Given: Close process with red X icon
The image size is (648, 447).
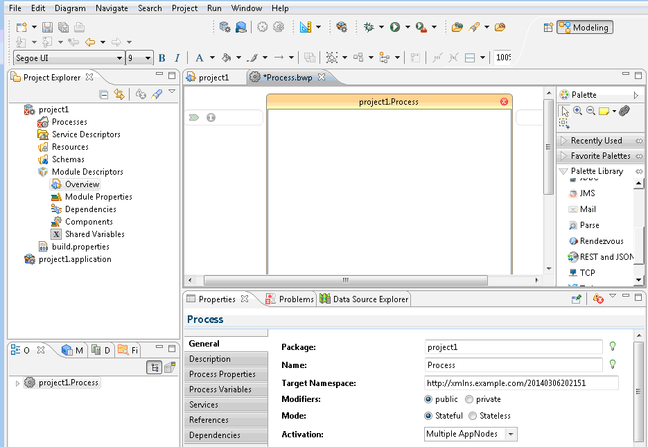Looking at the screenshot, I should click(x=504, y=102).
